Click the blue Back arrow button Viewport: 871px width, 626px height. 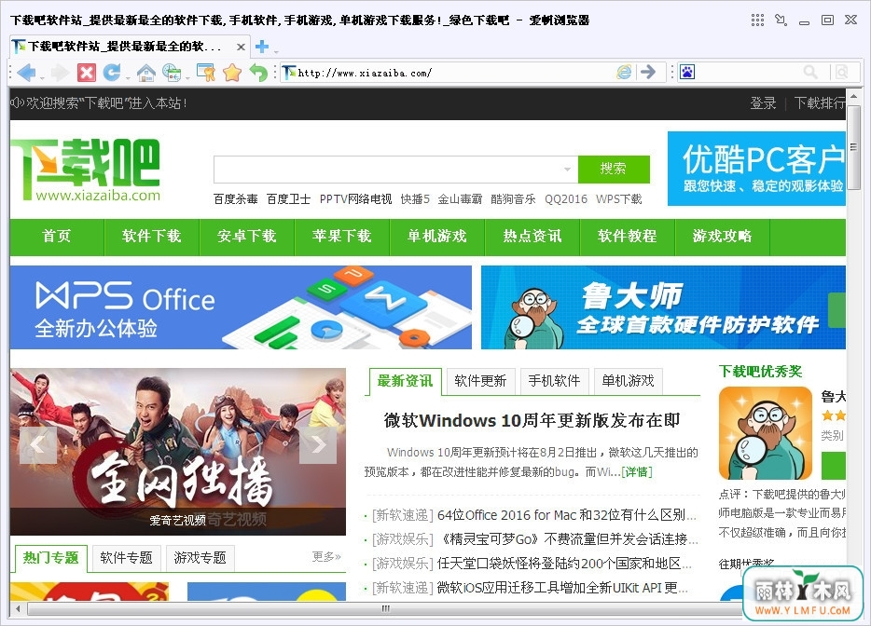click(25, 72)
